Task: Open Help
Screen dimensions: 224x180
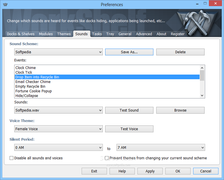Action: point(122,171)
